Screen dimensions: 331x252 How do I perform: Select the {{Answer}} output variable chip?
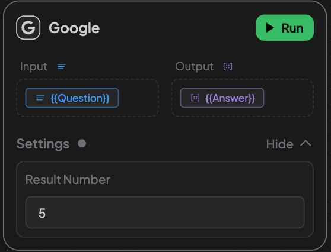coord(222,98)
